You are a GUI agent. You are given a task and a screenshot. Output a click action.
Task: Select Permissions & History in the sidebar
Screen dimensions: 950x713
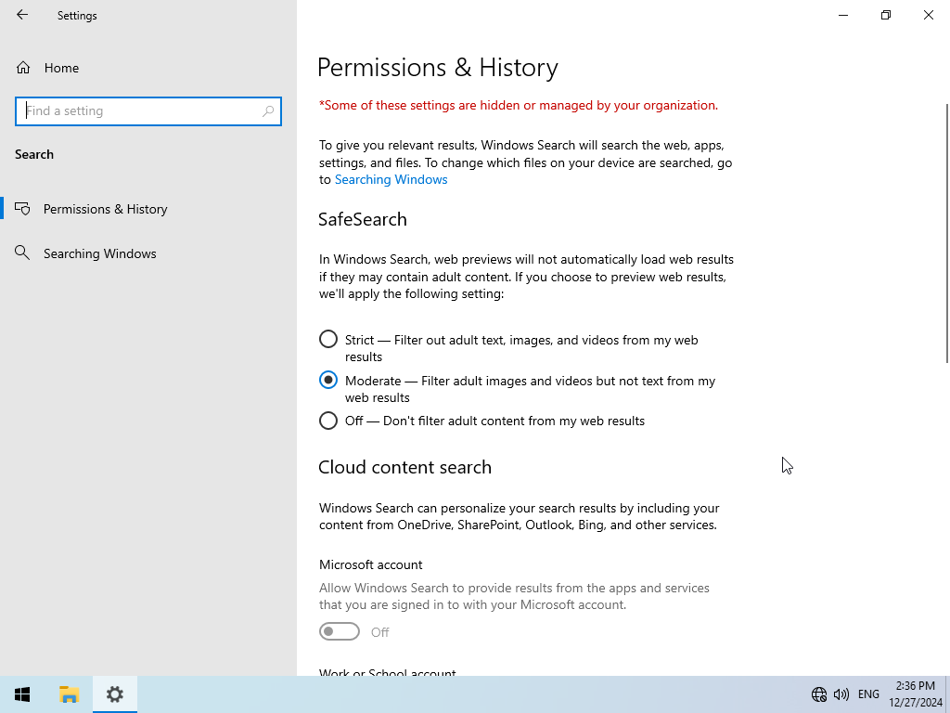click(106, 209)
